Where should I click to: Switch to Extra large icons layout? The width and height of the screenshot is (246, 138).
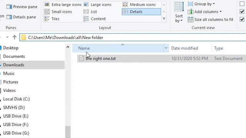(x=63, y=5)
